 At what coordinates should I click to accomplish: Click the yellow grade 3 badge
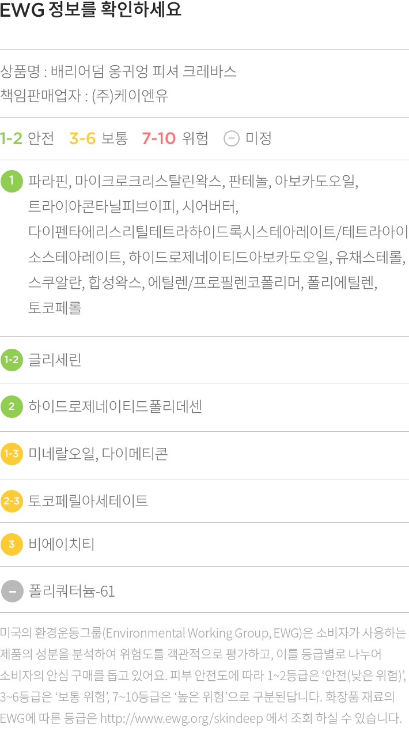coord(12,544)
